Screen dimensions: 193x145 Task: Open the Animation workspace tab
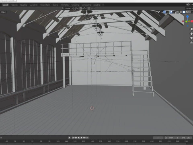pyautogui.click(x=65, y=5)
